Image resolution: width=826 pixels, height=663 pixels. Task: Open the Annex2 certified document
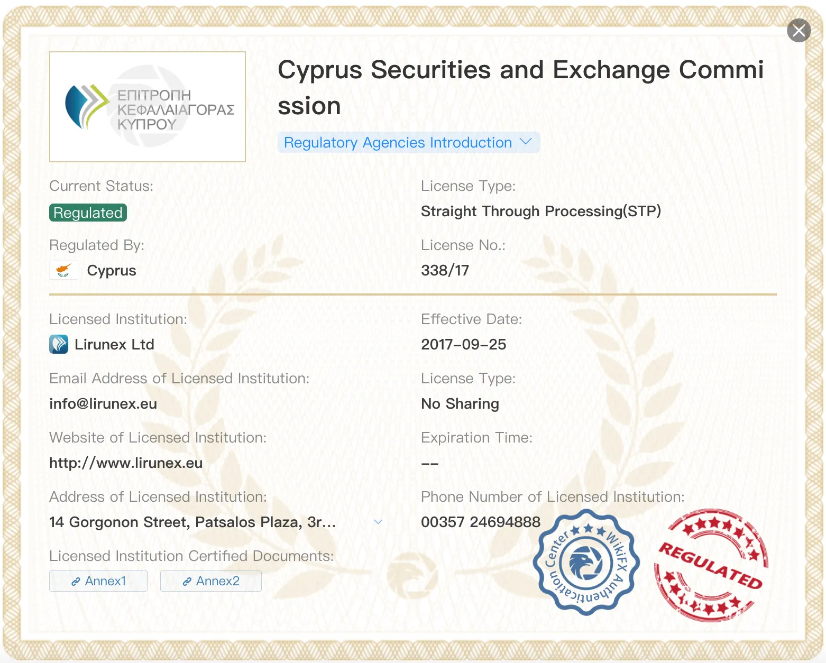(x=211, y=581)
